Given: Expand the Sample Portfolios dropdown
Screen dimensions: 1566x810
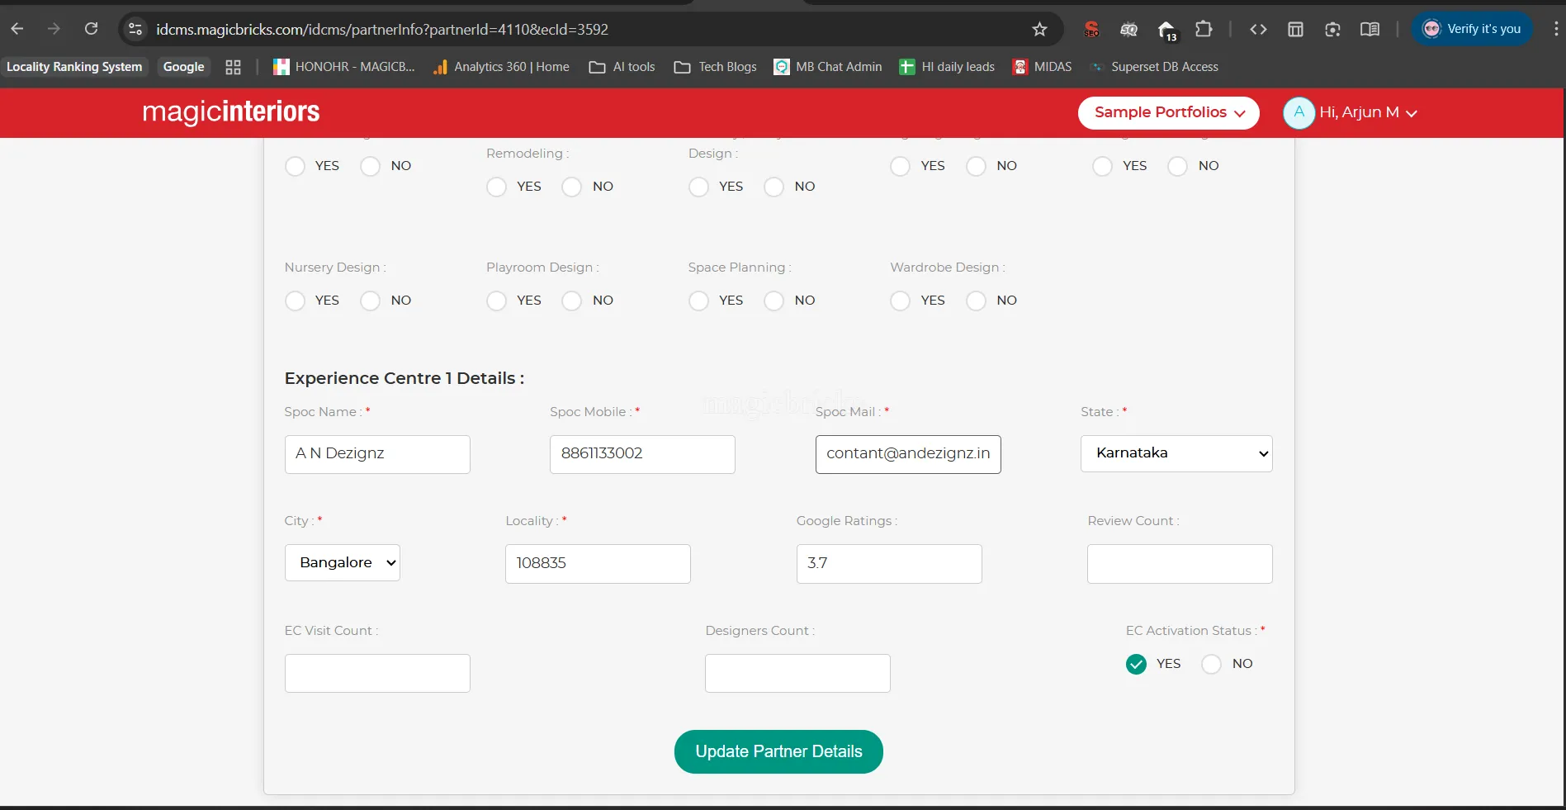Looking at the screenshot, I should tap(1168, 113).
